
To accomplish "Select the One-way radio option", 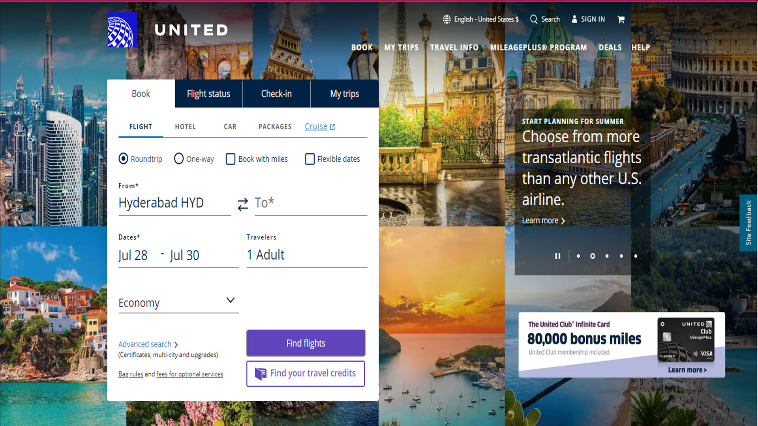I will (179, 159).
